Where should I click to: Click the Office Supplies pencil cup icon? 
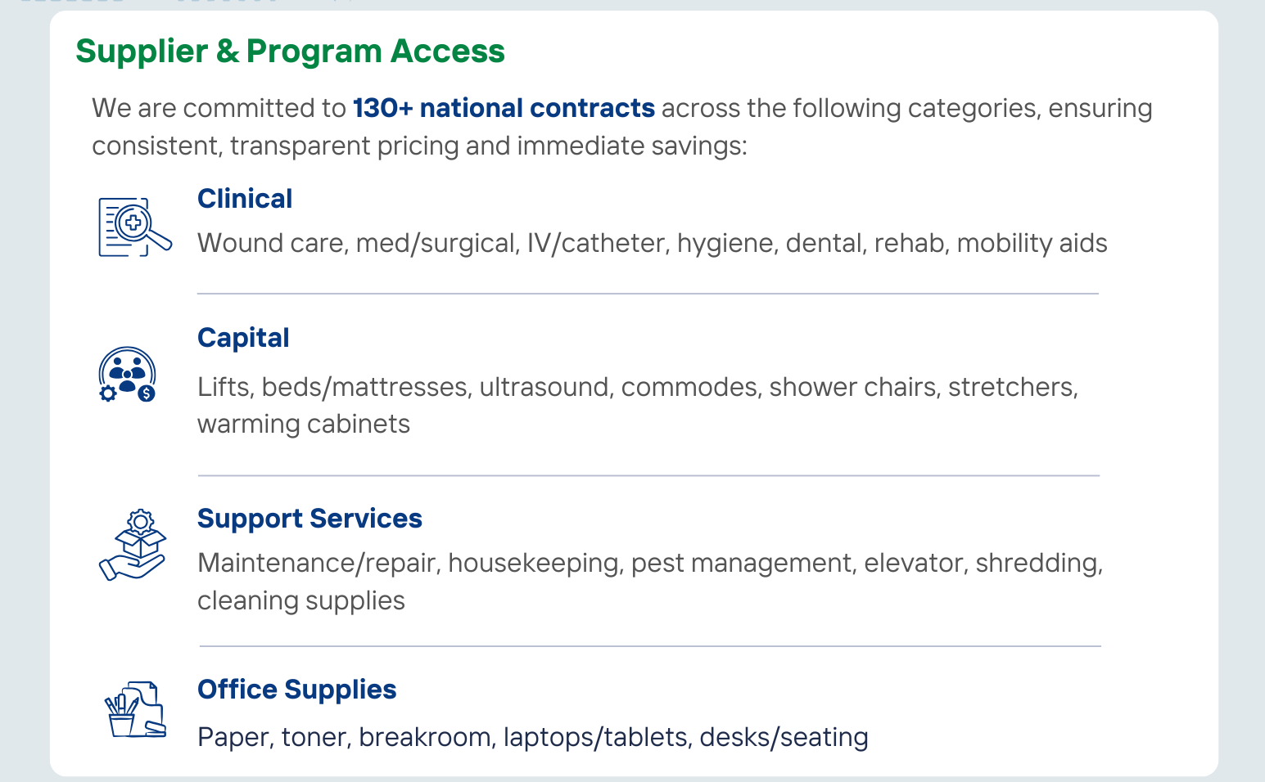pyautogui.click(x=135, y=709)
